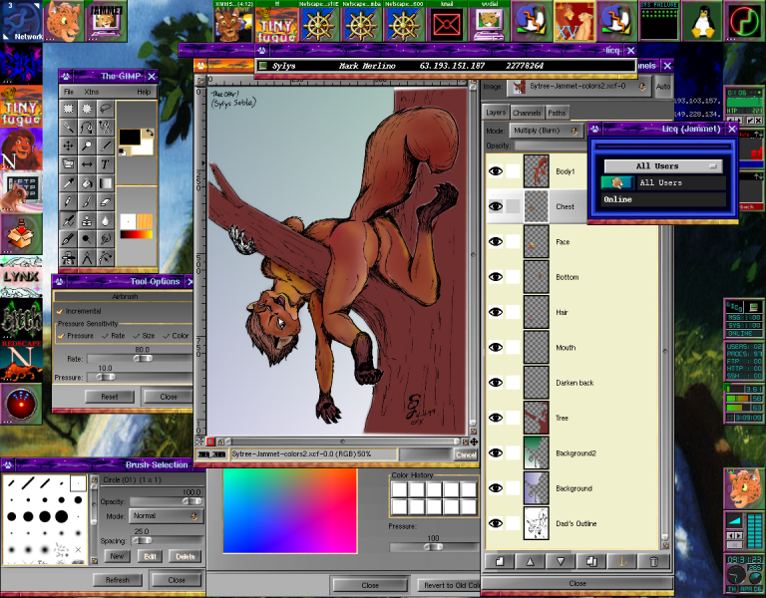The width and height of the screenshot is (766, 598).
Task: Toggle visibility of Dad's Outline layer
Action: pyautogui.click(x=495, y=523)
